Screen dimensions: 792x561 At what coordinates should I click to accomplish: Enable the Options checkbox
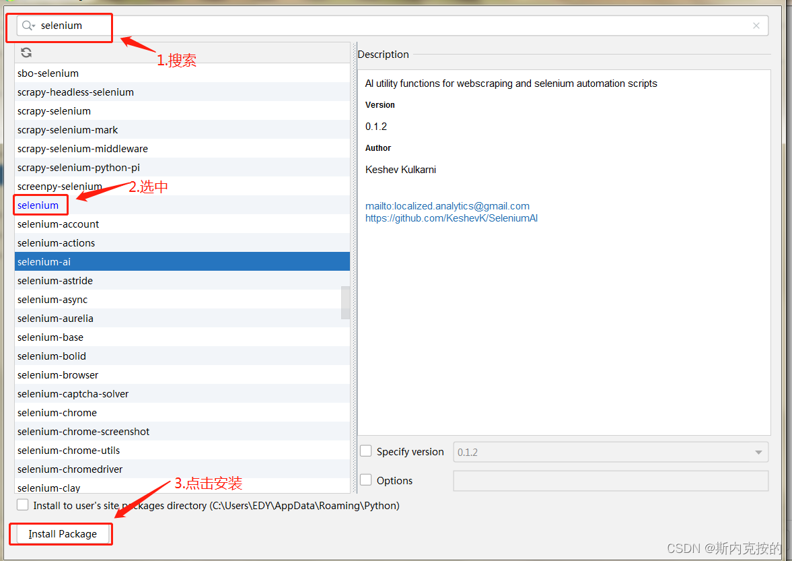click(x=366, y=480)
